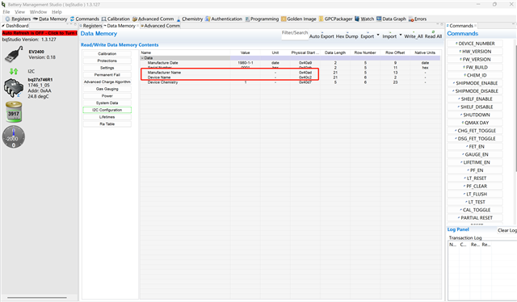
Task: Send the CAL_TOGGLE command
Action: coord(475,210)
